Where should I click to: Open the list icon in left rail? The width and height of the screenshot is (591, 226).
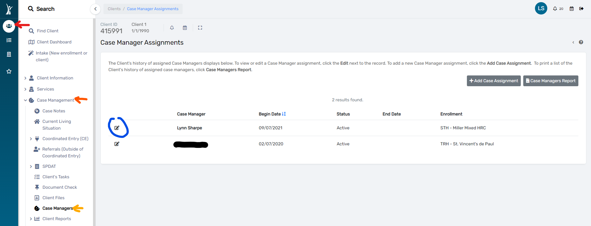[x=9, y=40]
